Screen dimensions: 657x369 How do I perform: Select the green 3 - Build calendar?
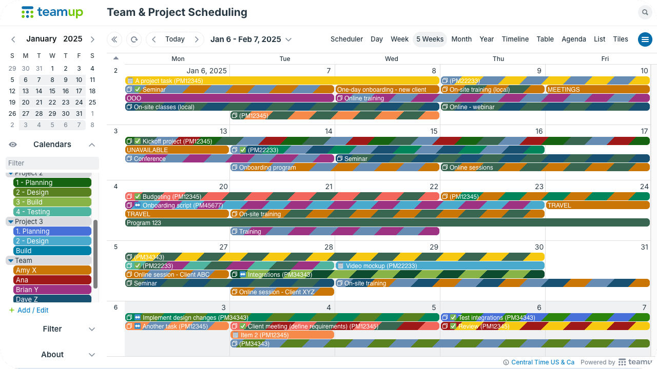(x=52, y=202)
